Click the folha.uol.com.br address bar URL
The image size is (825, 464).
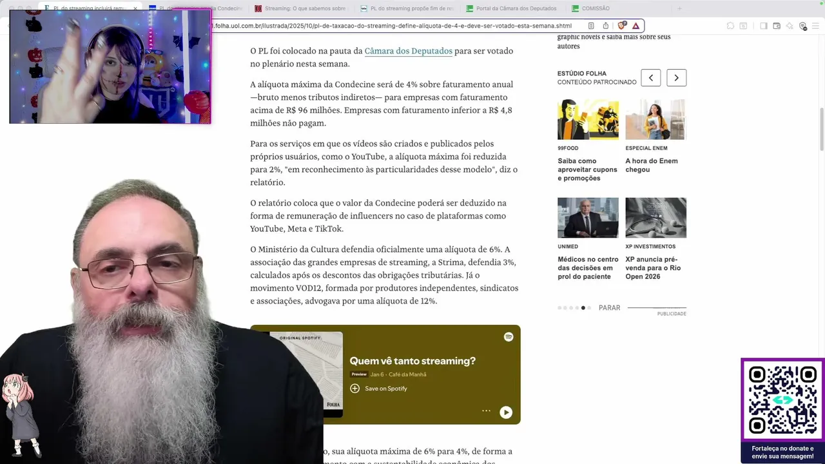(393, 26)
